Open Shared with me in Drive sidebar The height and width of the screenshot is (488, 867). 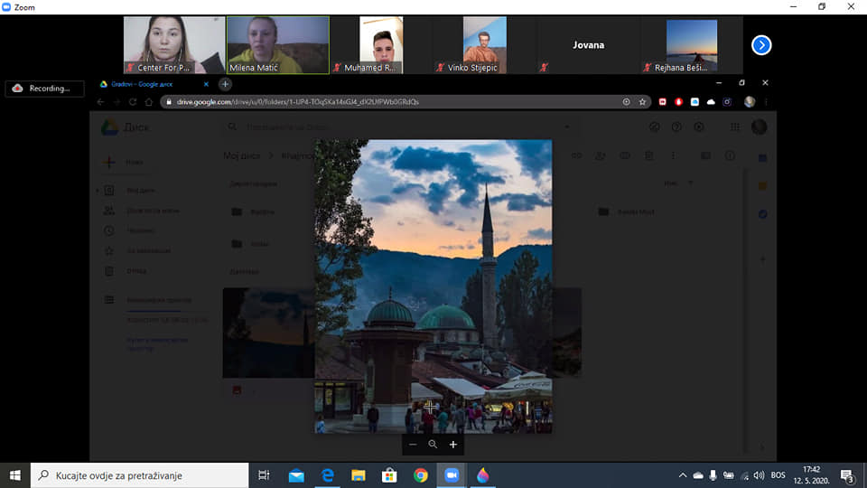pyautogui.click(x=142, y=211)
